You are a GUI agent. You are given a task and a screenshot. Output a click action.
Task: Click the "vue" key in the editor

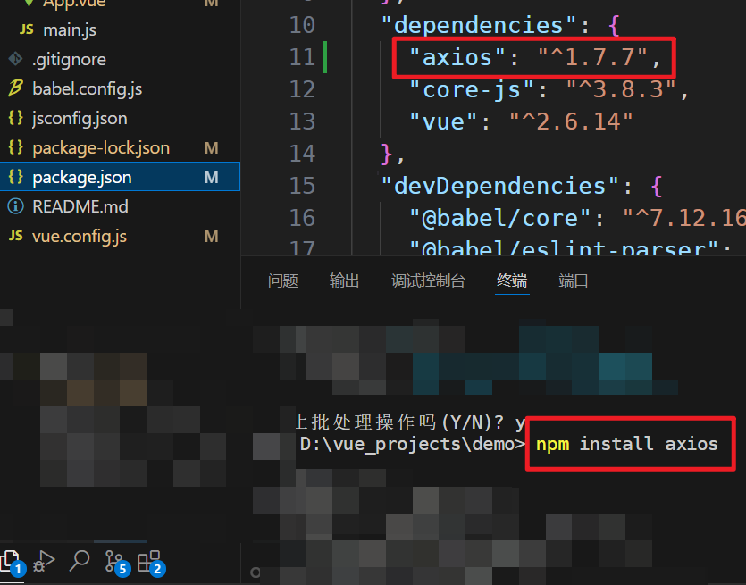point(443,121)
